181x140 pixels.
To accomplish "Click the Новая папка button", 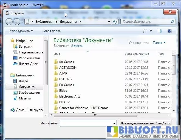I will tap(51, 31).
